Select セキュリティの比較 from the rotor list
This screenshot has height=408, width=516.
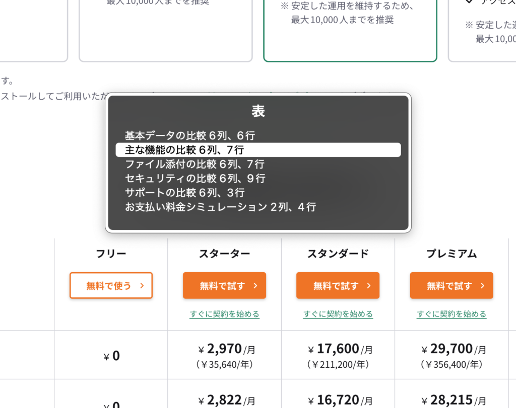(x=195, y=178)
